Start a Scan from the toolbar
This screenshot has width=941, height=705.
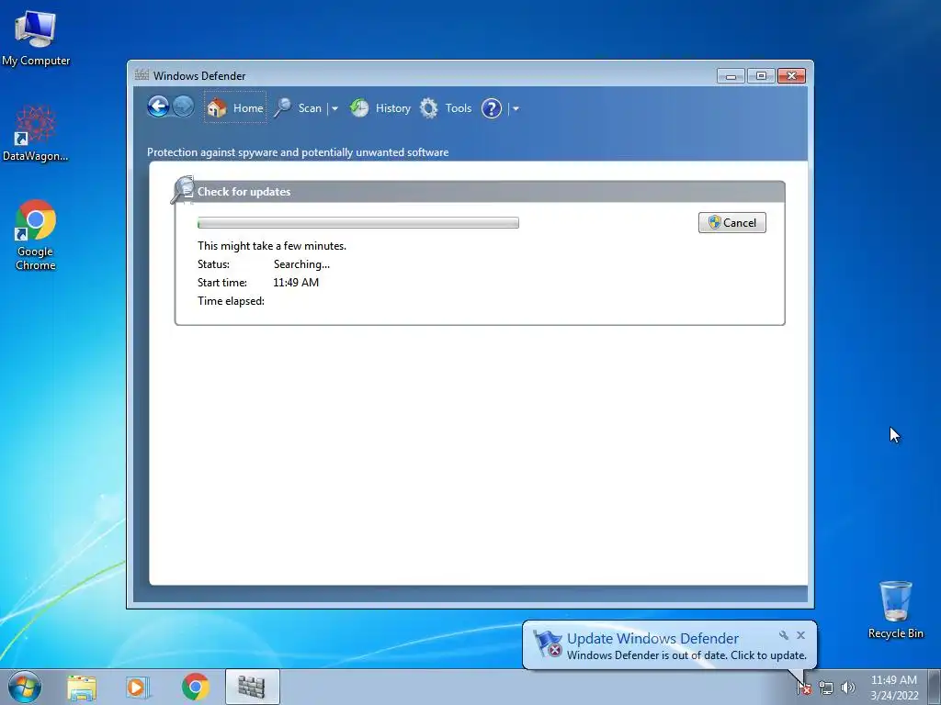point(299,108)
